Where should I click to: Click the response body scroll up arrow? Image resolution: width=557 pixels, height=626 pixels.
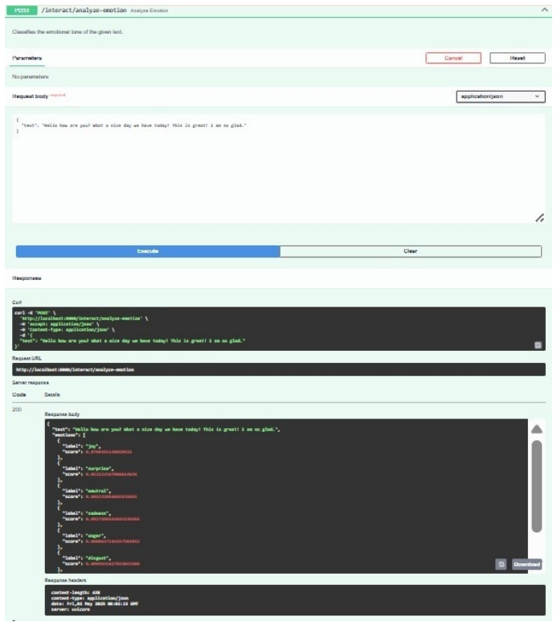tap(537, 429)
